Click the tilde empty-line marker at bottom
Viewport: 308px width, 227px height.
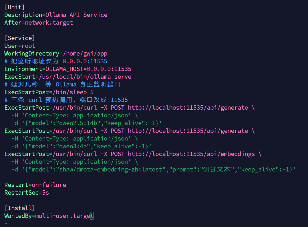6,224
